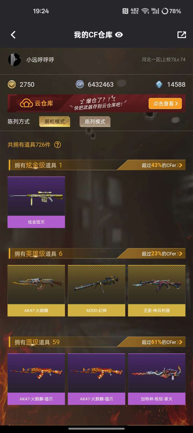Select the M200-幻神 weapon card

[96, 291]
